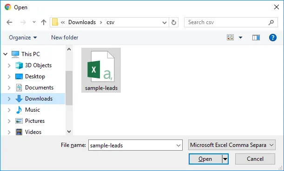
Task: Click the folder icon in address bar
Action: [x=55, y=22]
